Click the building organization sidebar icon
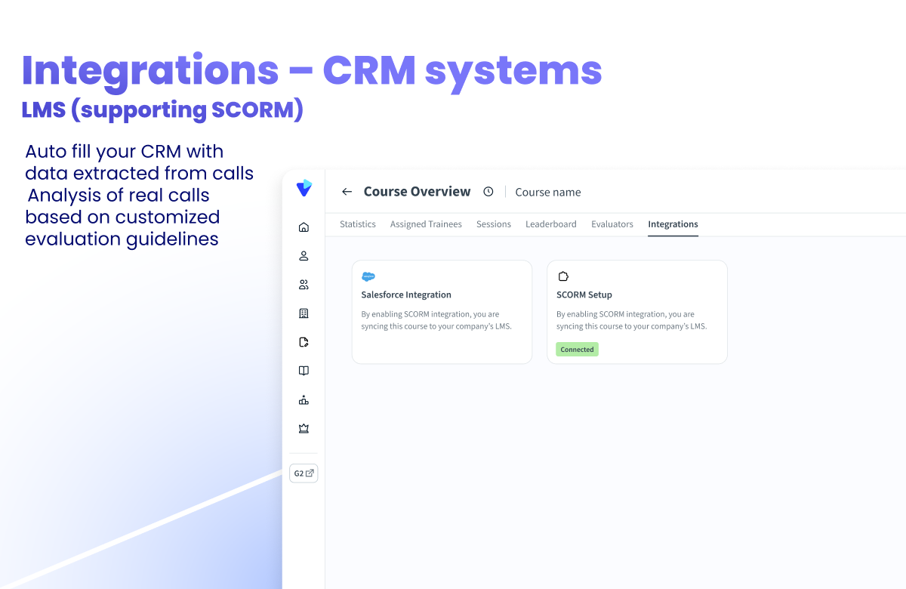 304,313
